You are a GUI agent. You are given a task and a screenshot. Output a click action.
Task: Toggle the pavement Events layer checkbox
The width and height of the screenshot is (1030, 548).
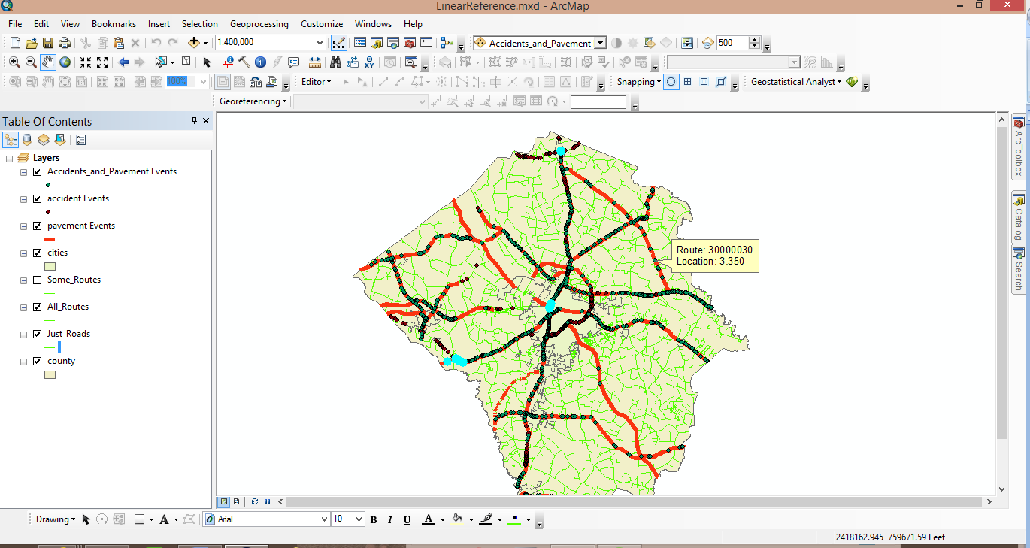point(37,226)
